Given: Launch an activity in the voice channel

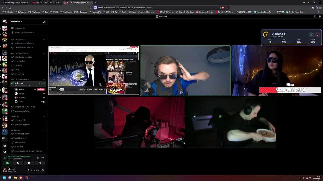Looking at the screenshot, I should [29, 163].
